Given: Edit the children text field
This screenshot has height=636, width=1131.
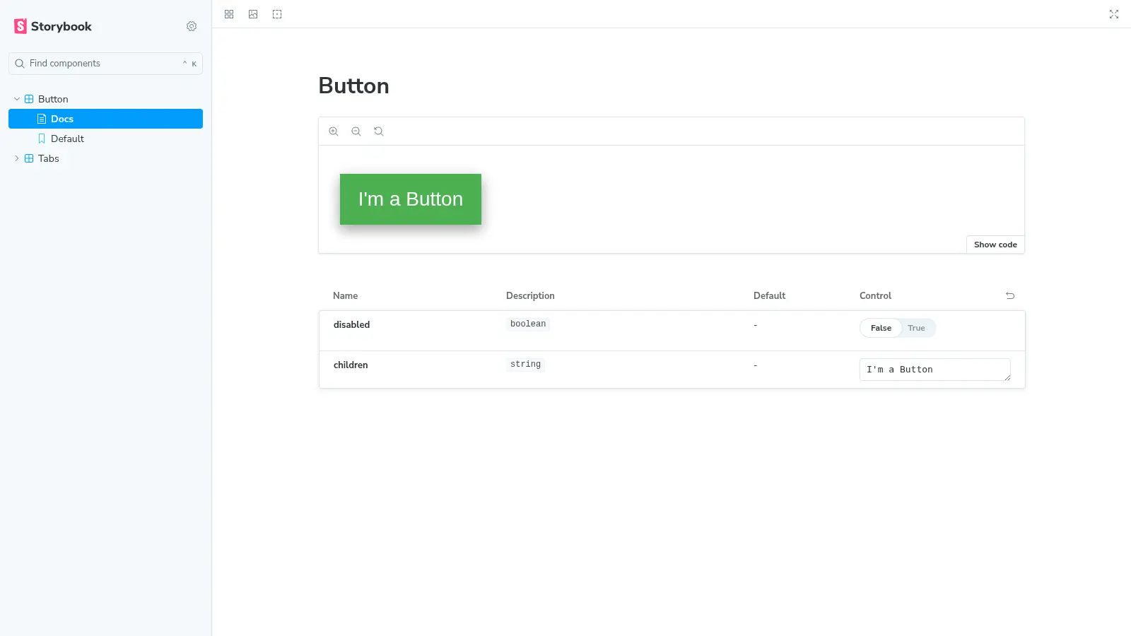Looking at the screenshot, I should point(935,370).
